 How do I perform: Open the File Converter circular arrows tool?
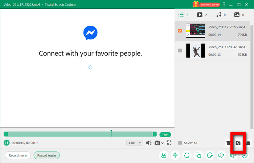tap(187, 155)
